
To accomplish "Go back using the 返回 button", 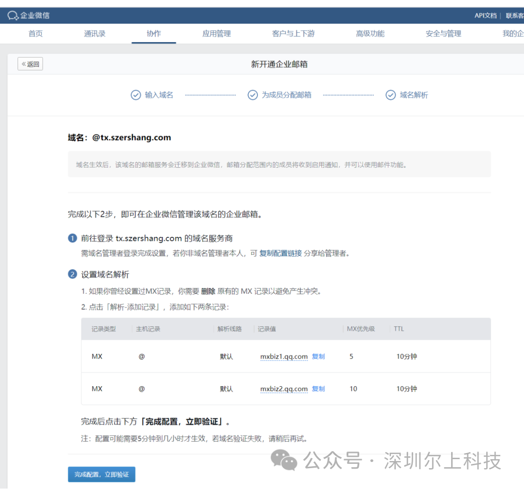I will 30,64.
